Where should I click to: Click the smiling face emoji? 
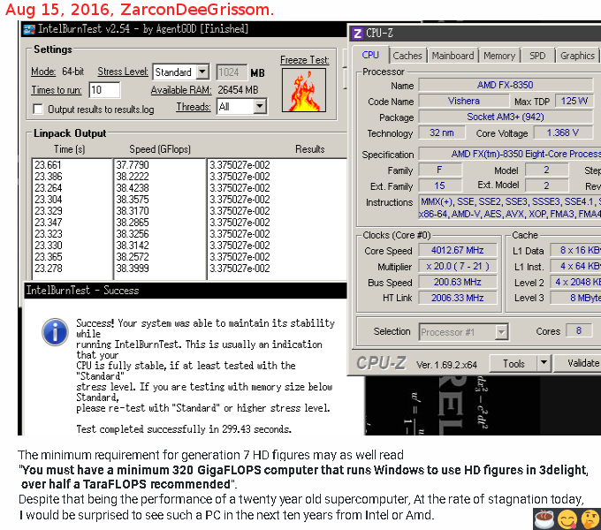tap(567, 519)
